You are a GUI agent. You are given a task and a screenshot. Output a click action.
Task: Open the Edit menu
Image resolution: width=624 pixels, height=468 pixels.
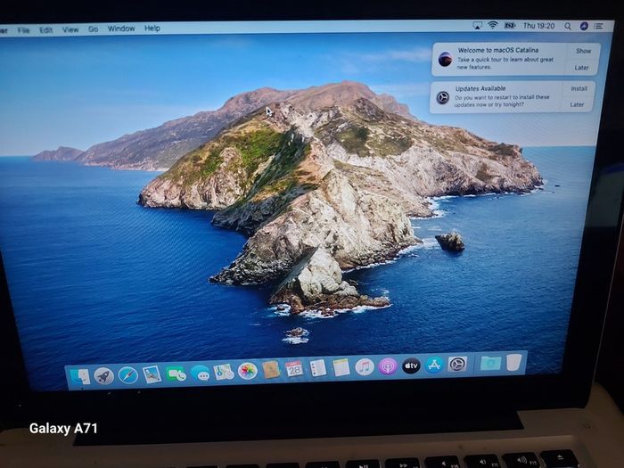45,29
